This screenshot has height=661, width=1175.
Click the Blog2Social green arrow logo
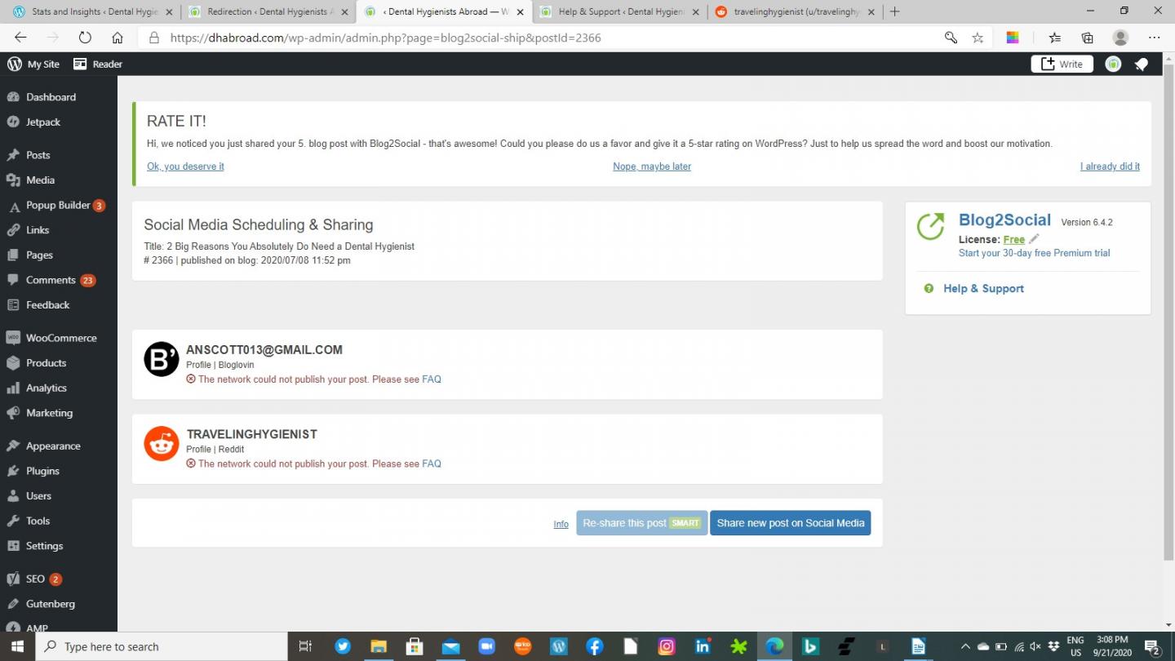click(x=930, y=227)
